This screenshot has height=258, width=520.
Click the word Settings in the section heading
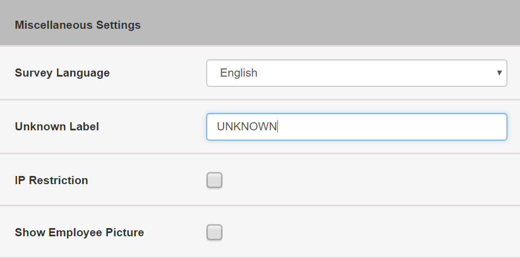[x=119, y=25]
